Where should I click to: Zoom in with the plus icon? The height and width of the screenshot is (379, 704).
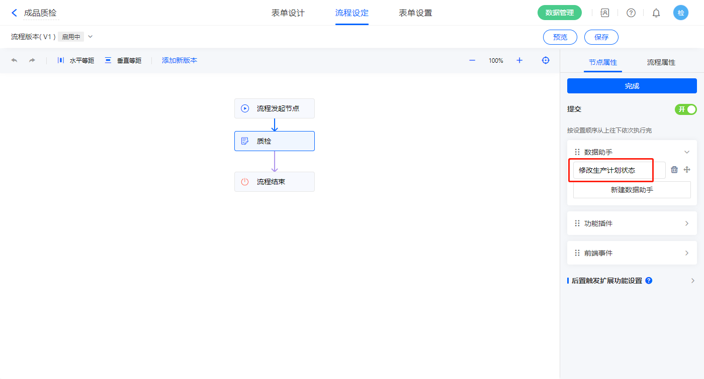point(519,60)
